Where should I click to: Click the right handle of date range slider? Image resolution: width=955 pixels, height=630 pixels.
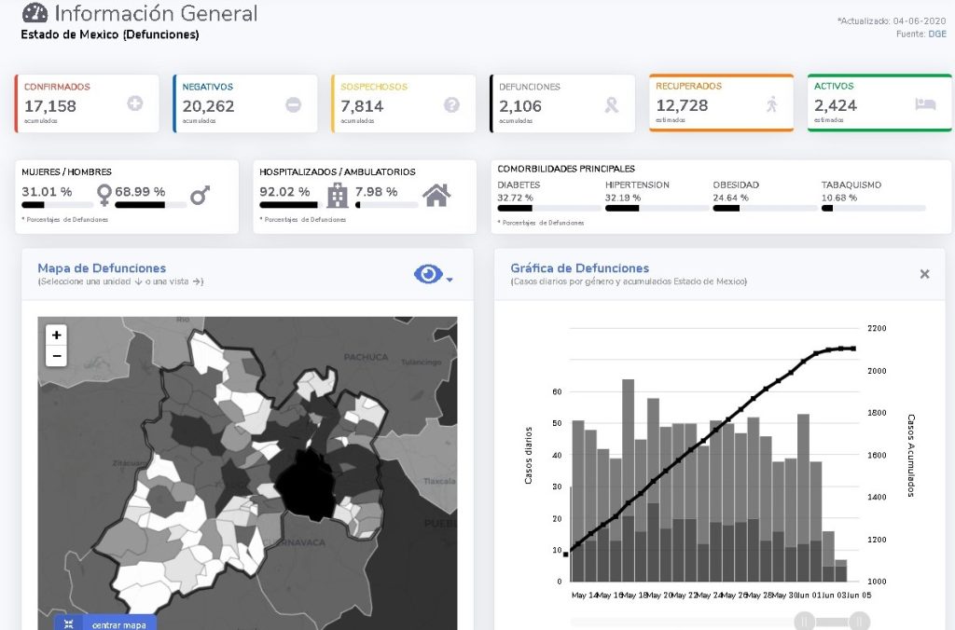(859, 621)
